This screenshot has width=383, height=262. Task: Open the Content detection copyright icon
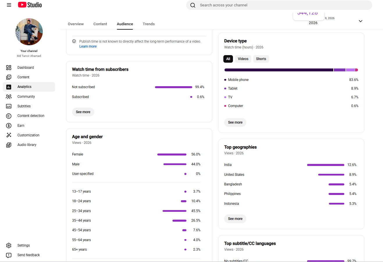(9, 116)
